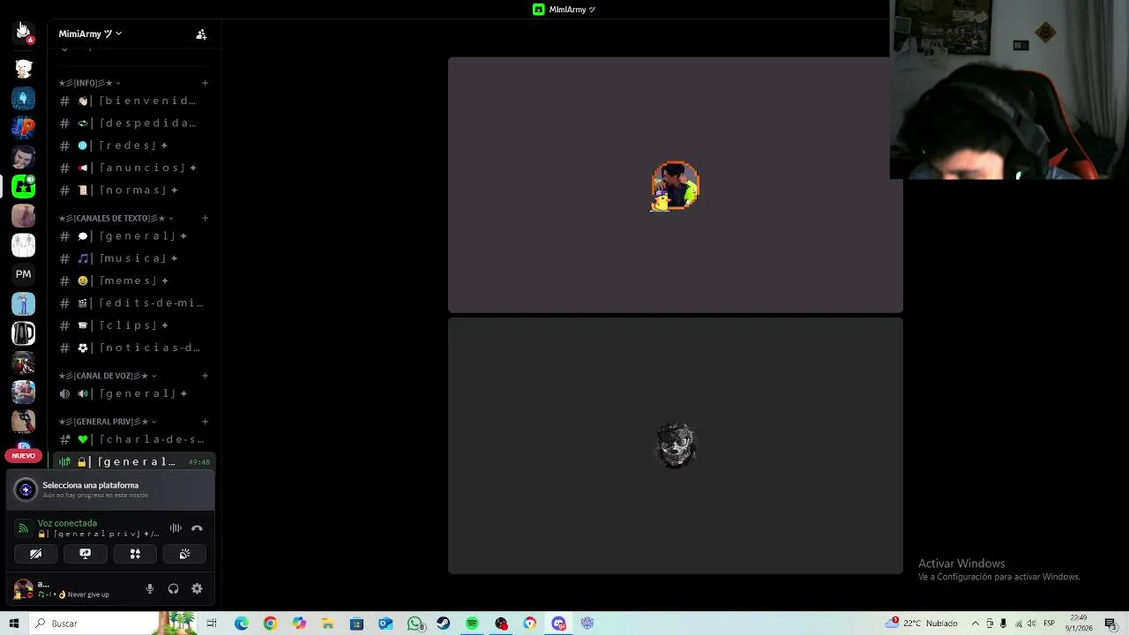Open the bienvenida text channel
Image resolution: width=1129 pixels, height=635 pixels.
coord(133,101)
